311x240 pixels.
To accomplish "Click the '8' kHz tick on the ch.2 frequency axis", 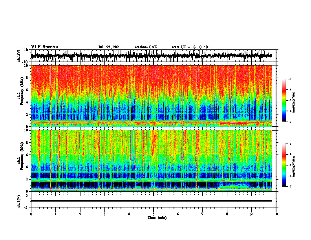I will (x=27, y=143).
